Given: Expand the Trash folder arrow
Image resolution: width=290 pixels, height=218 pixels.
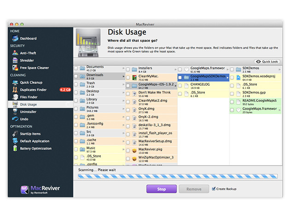Looking at the screenshot, I should pos(123,84).
